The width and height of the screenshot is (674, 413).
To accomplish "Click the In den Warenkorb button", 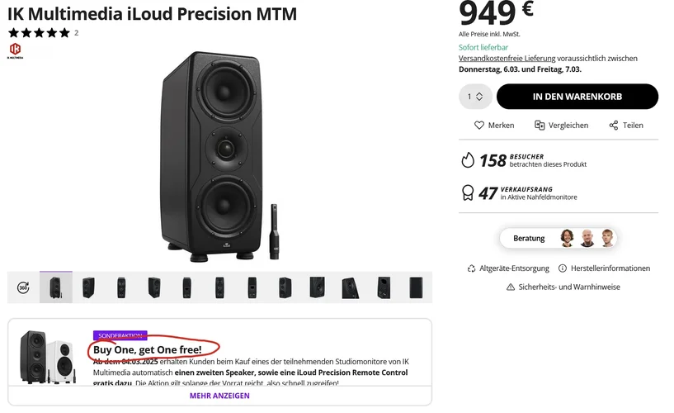I will 577,97.
